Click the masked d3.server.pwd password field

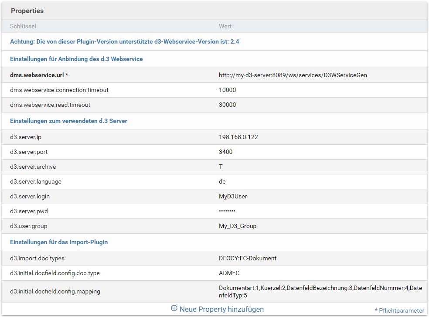pyautogui.click(x=227, y=211)
